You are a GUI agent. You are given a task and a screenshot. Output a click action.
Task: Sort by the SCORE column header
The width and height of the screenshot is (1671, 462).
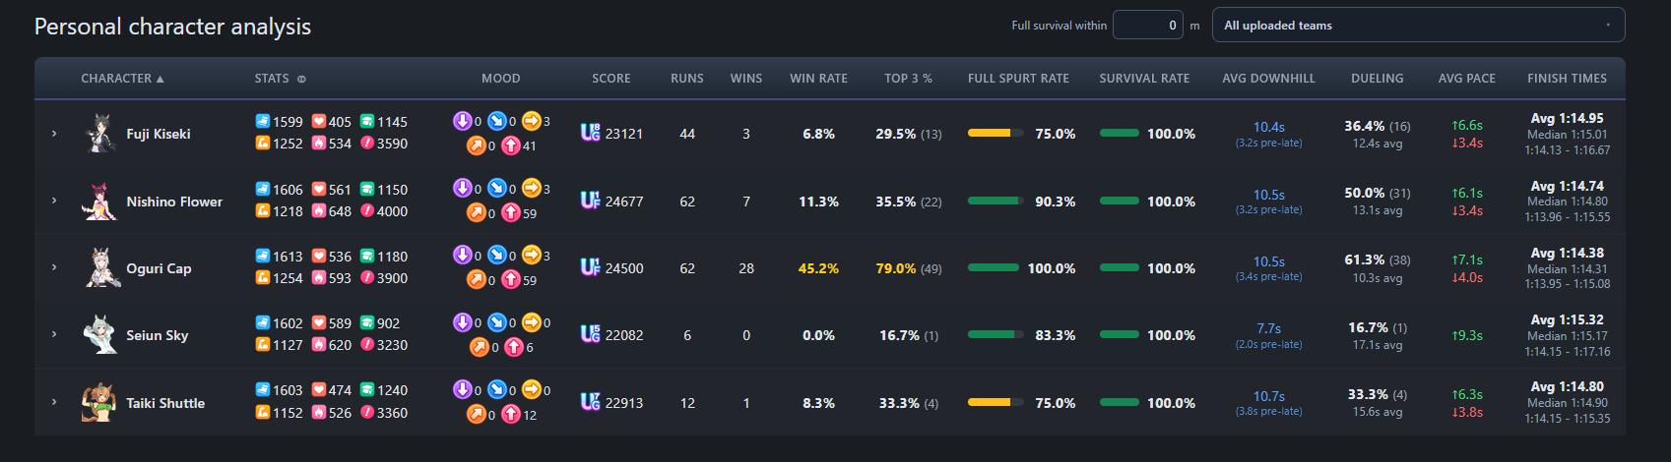[x=611, y=79]
